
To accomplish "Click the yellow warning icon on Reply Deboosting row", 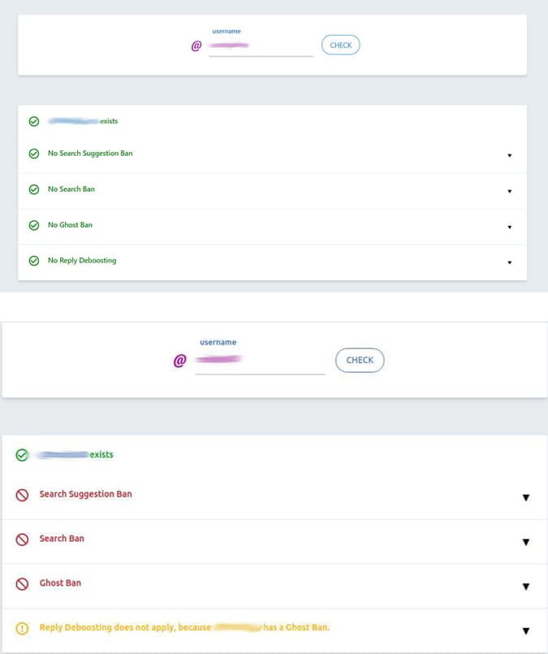I will (x=21, y=627).
